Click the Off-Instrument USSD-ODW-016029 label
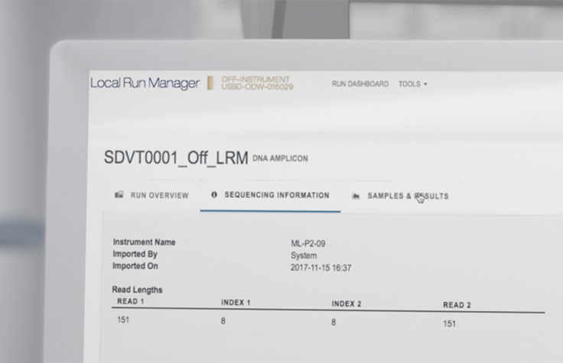This screenshot has width=563, height=363. (x=256, y=83)
